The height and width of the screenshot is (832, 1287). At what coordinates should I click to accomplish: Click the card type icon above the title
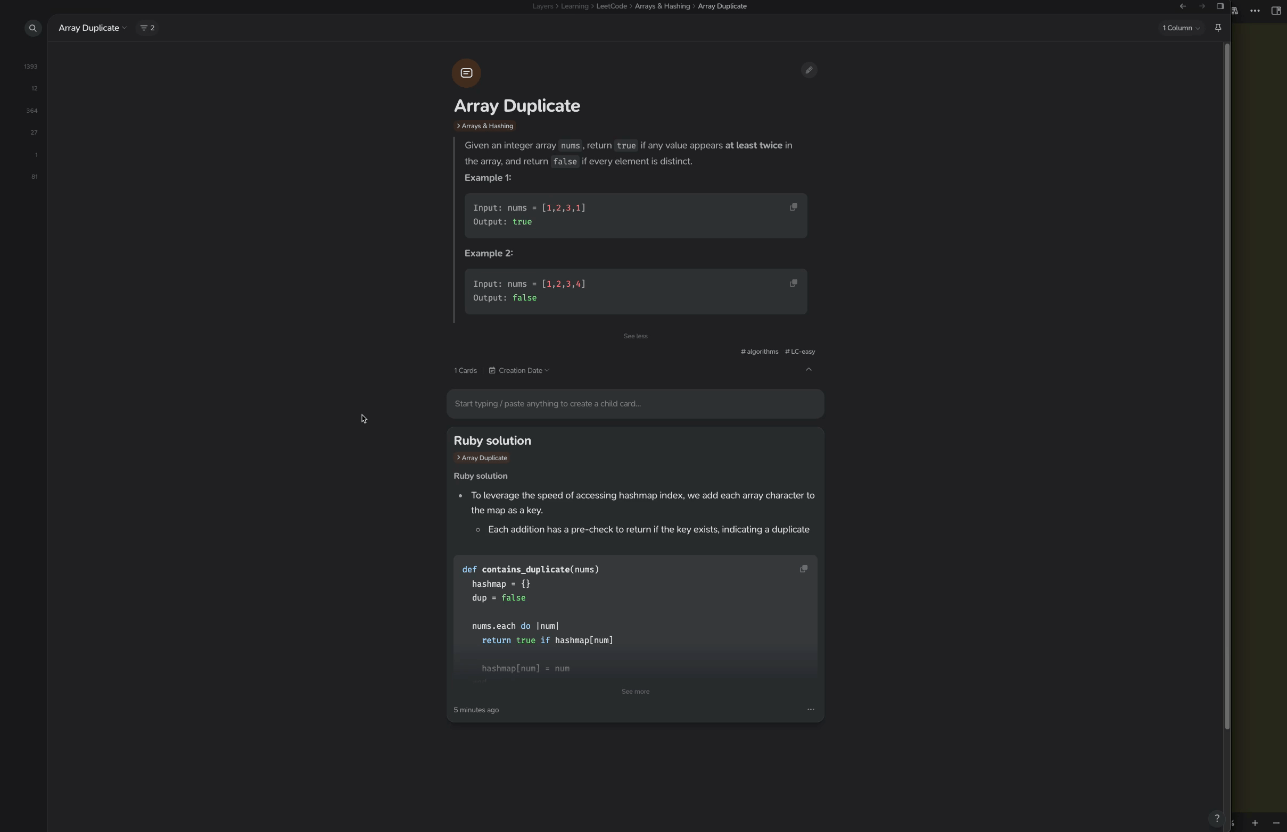coord(466,73)
